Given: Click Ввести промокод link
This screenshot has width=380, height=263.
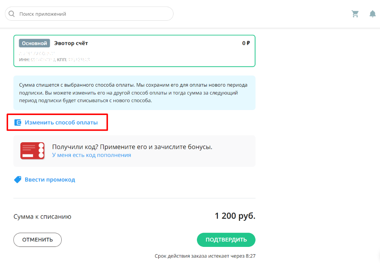Looking at the screenshot, I should (50, 179).
